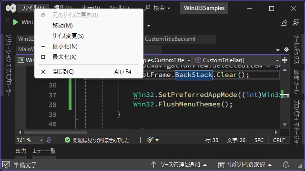
Task: Click the green Start debugging arrow
Action: click(16, 22)
